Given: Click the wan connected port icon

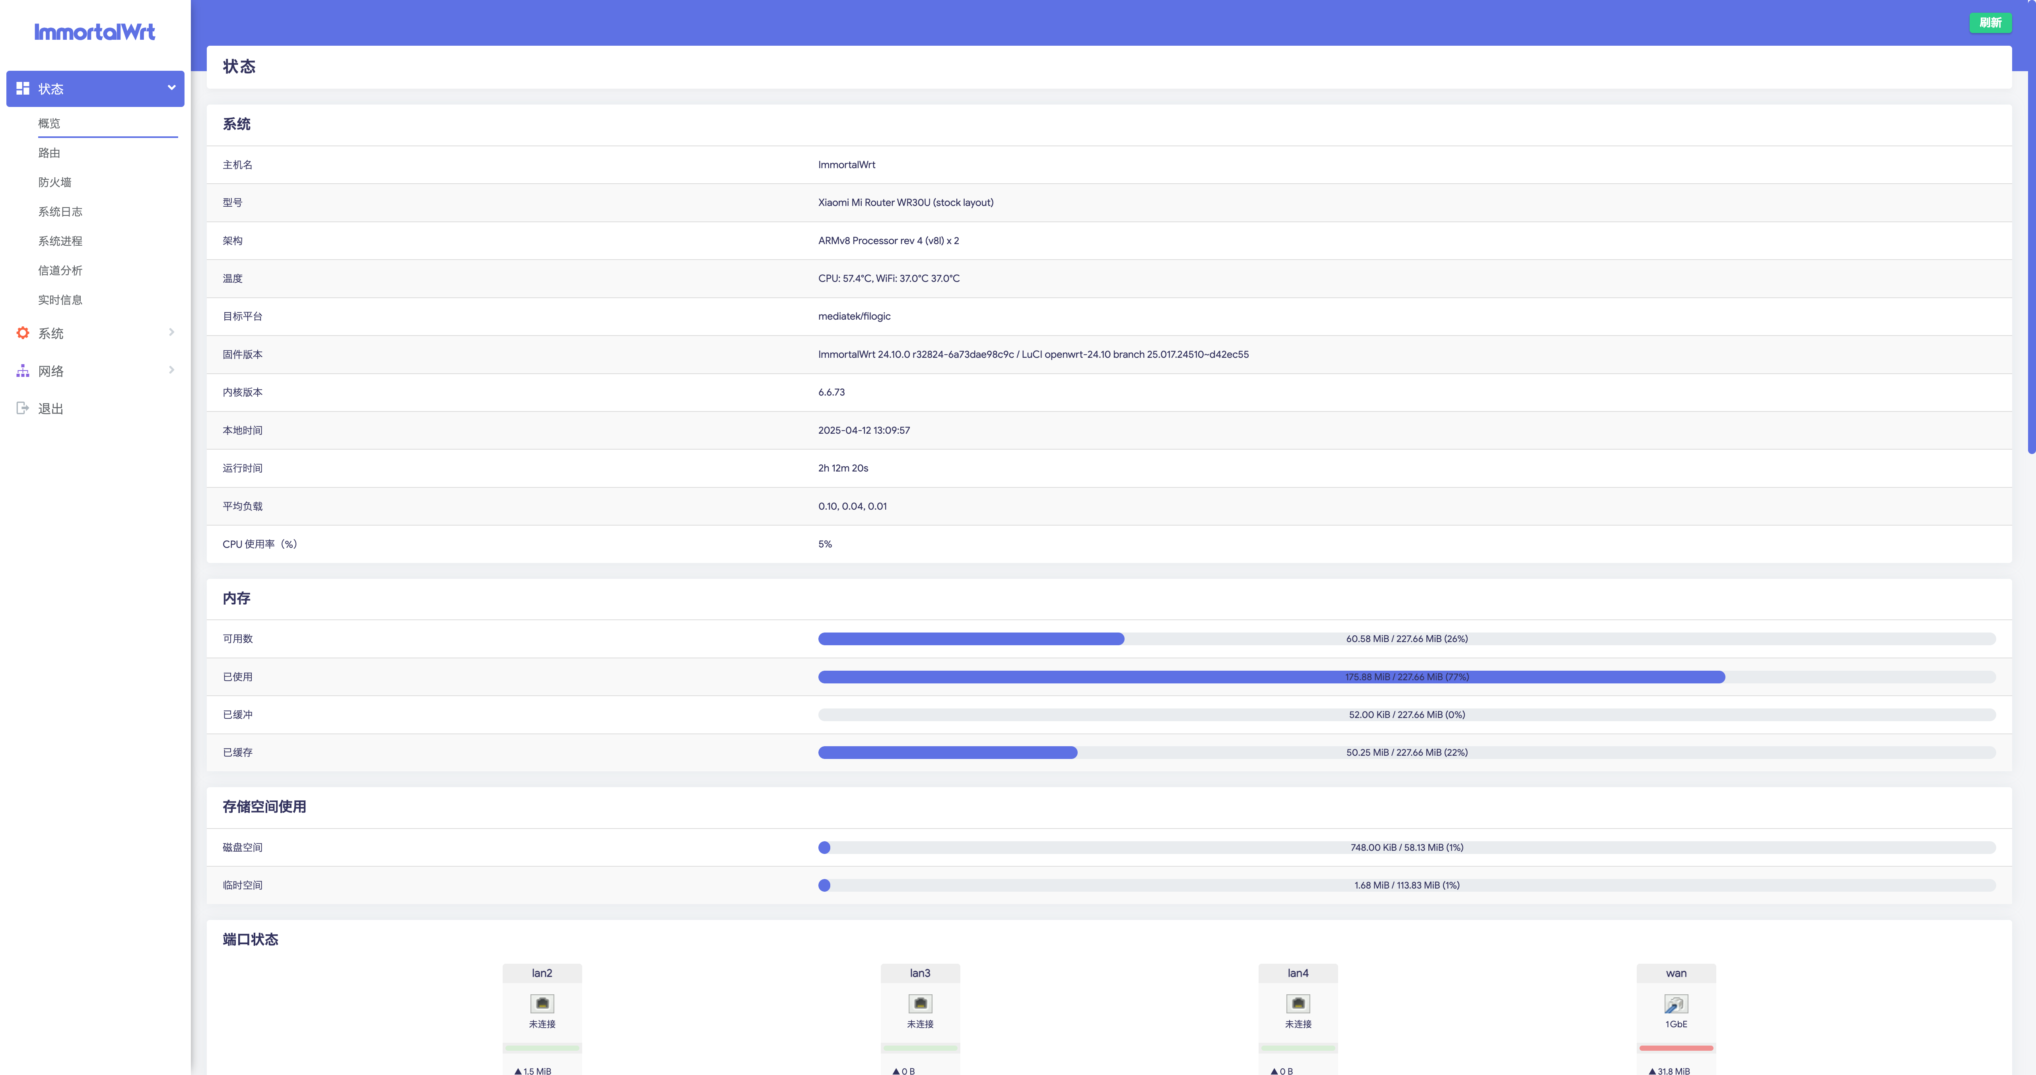Looking at the screenshot, I should coord(1676,1003).
